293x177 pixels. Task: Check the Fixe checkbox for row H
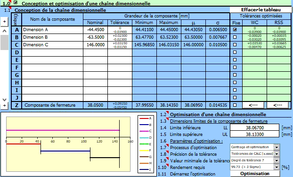235,83
